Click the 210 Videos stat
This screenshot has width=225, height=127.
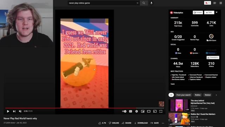(211, 65)
